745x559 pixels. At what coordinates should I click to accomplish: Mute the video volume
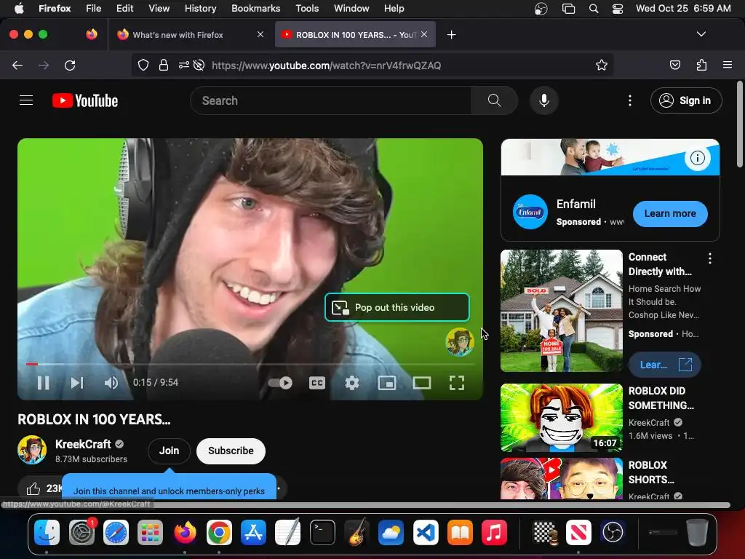pos(111,383)
